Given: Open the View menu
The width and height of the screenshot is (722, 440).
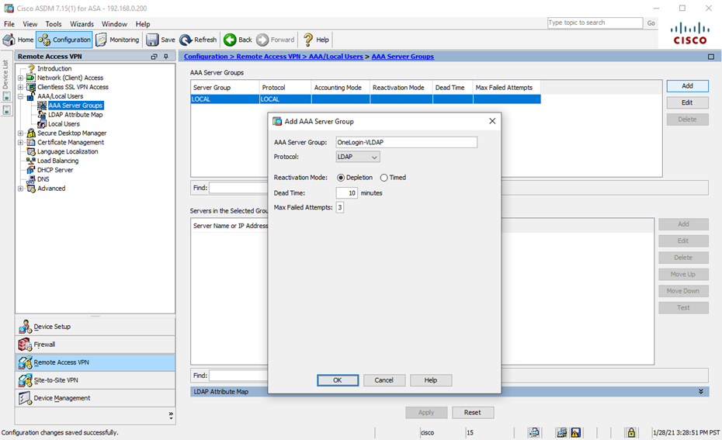Looking at the screenshot, I should click(x=30, y=24).
